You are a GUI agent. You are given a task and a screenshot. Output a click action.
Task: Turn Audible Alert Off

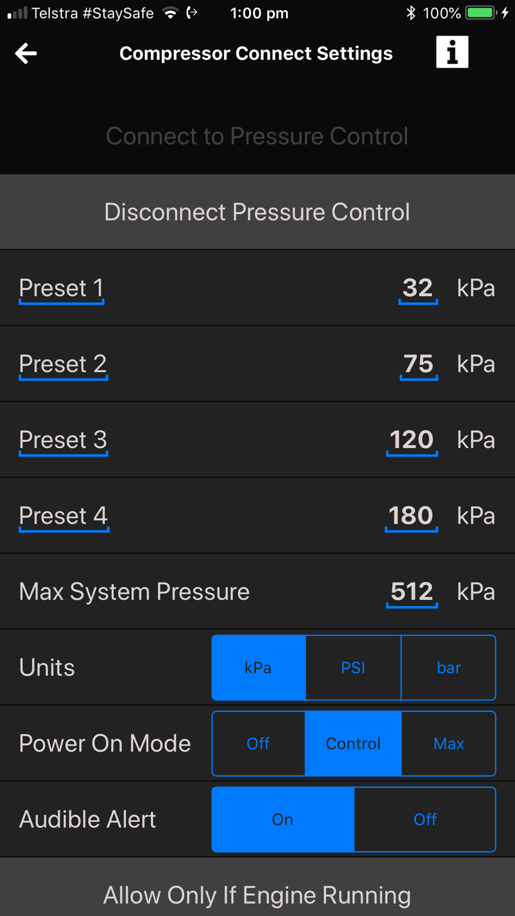(x=425, y=819)
